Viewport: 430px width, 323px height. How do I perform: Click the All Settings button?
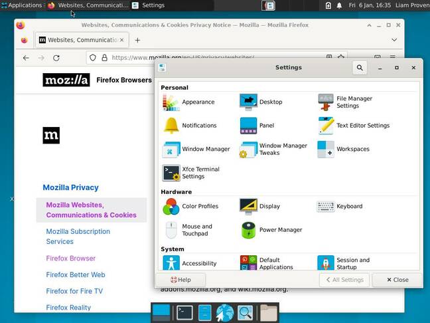(344, 280)
